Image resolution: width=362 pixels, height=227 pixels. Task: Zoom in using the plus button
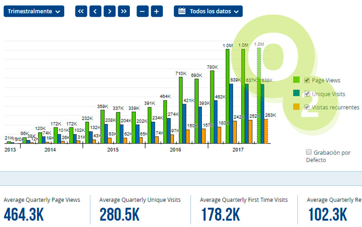point(157,11)
